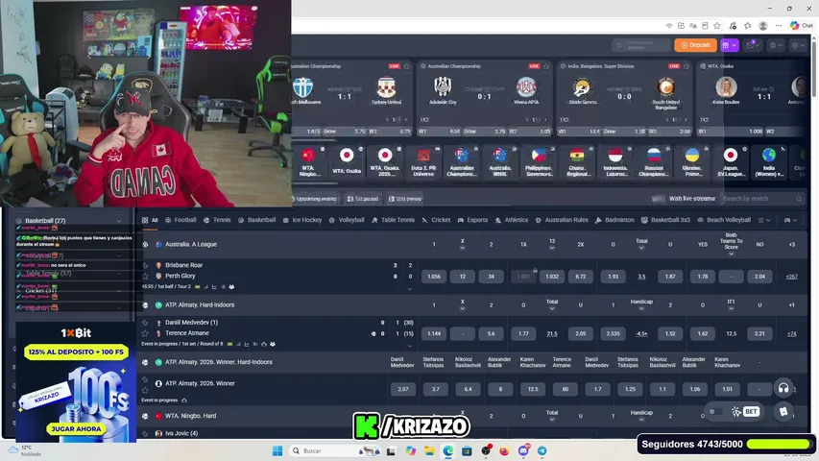
Task: Open the support headset chat
Action: coord(783,388)
